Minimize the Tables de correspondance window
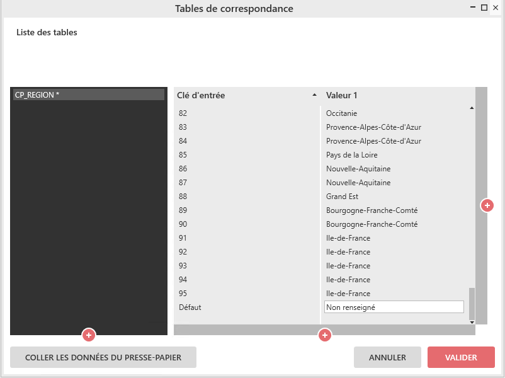 [472, 8]
